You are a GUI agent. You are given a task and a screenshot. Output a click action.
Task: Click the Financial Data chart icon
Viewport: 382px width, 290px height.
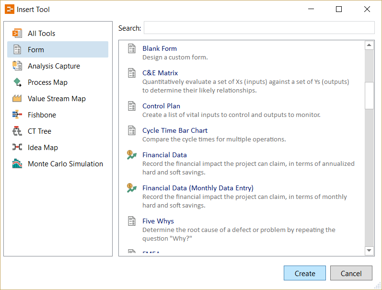pos(131,155)
